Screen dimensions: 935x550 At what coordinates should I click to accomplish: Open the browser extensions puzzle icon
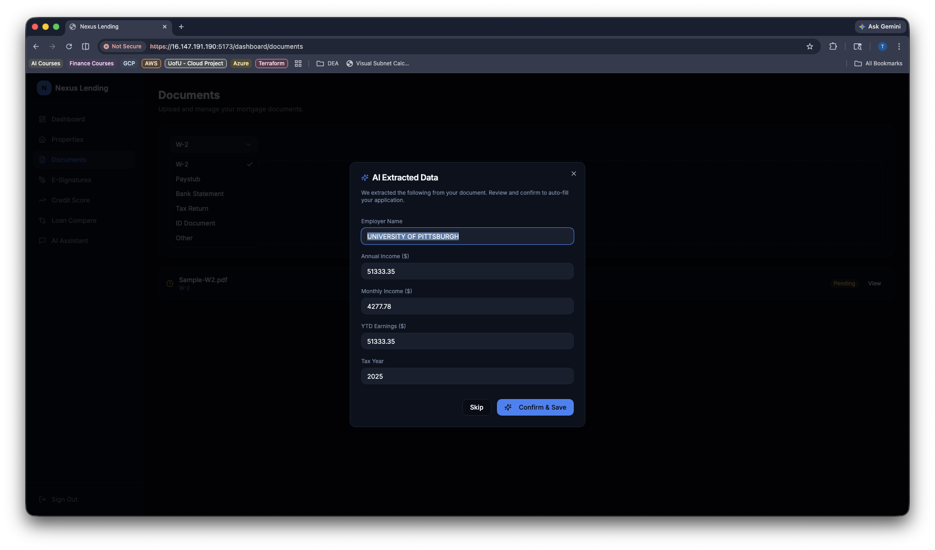[x=833, y=46]
